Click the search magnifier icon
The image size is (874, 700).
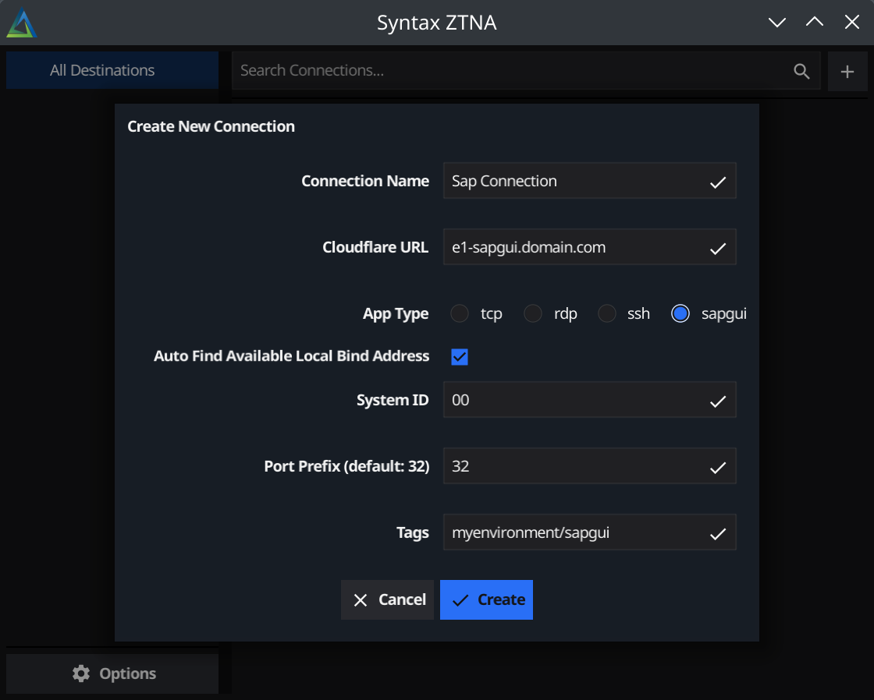click(801, 70)
